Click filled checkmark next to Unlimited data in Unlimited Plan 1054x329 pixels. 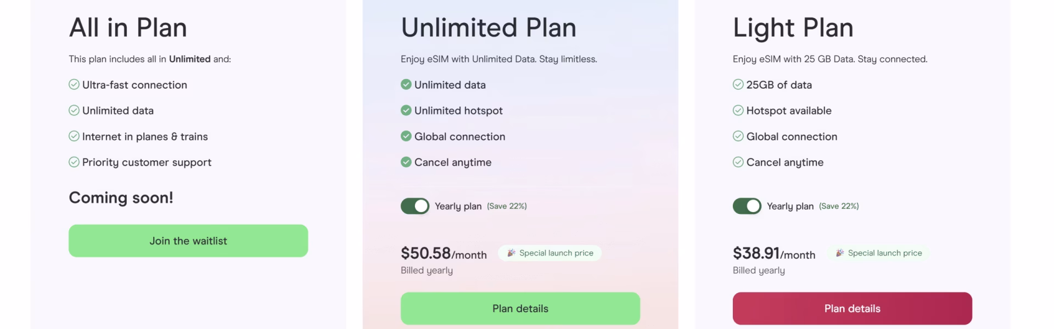click(x=406, y=84)
